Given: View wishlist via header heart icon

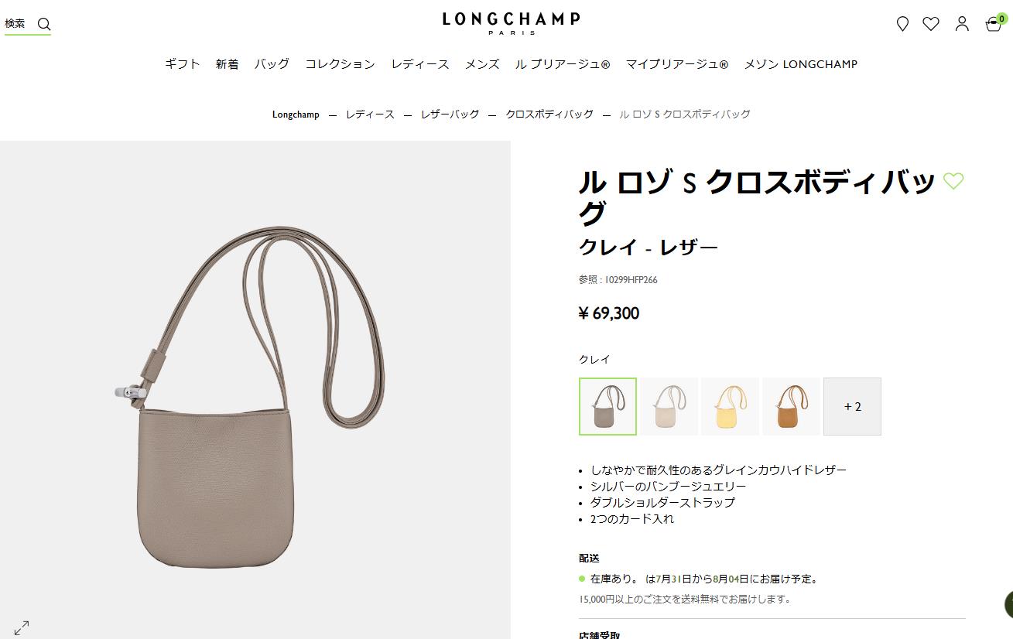Looking at the screenshot, I should tap(931, 24).
